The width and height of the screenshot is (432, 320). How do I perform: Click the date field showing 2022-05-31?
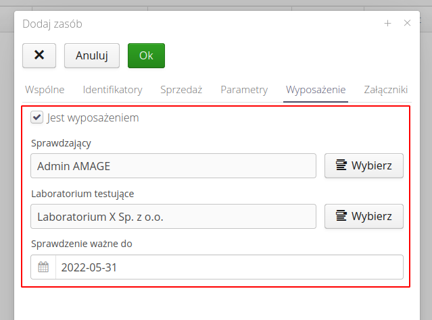tap(229, 267)
